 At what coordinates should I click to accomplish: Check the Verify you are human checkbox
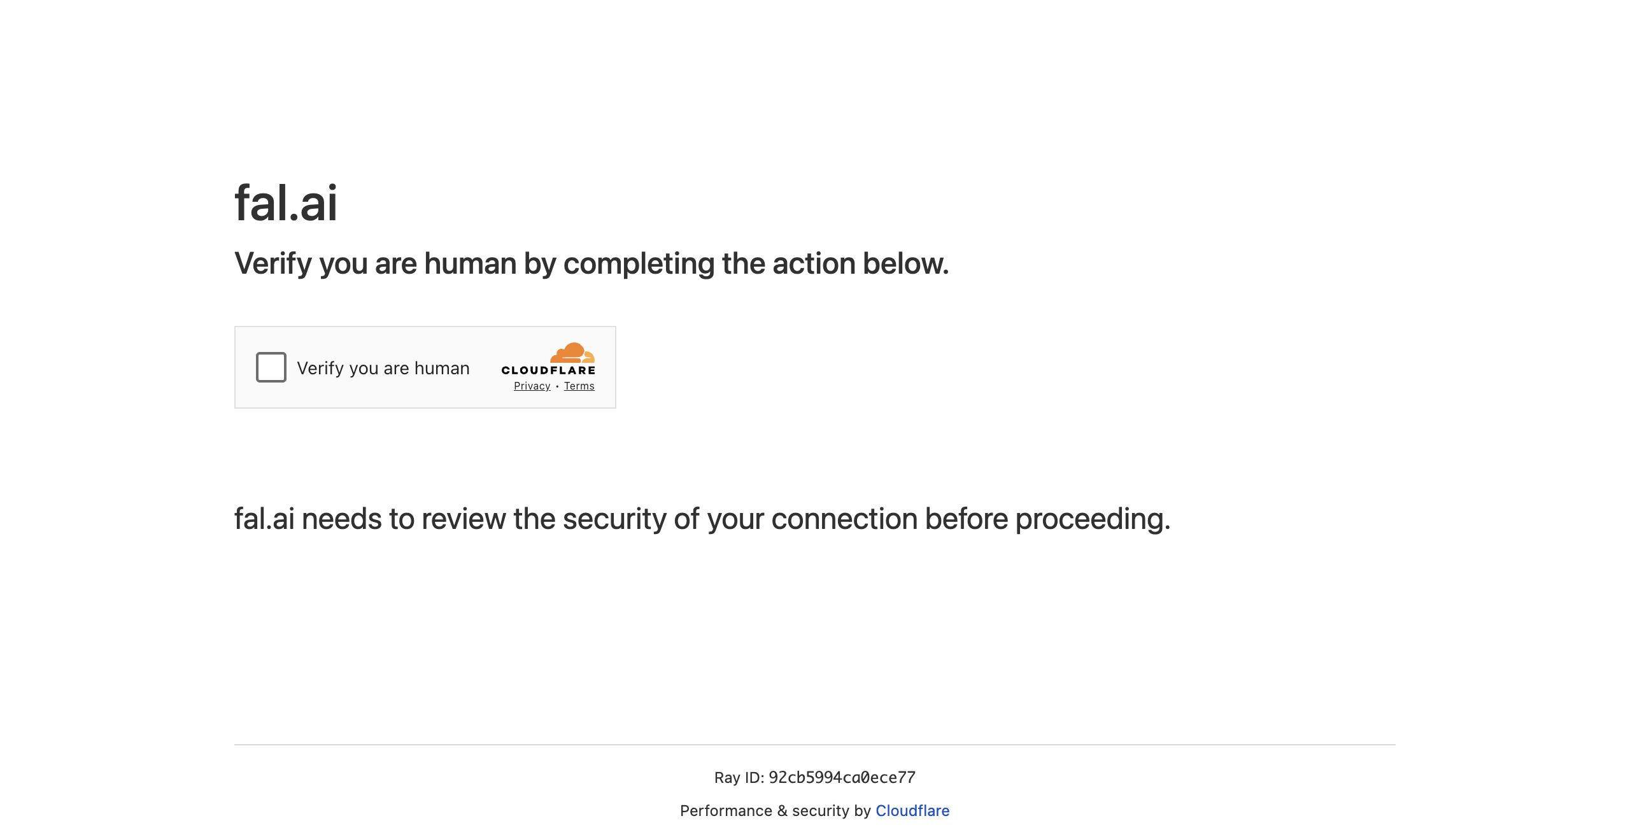[271, 367]
